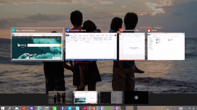Click the PowerPoint icon beside Presentation1 title
Image resolution: width=197 pixels, height=110 pixels.
pos(121,30)
